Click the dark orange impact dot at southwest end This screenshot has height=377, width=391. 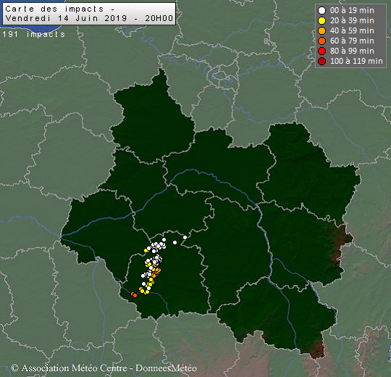point(134,295)
